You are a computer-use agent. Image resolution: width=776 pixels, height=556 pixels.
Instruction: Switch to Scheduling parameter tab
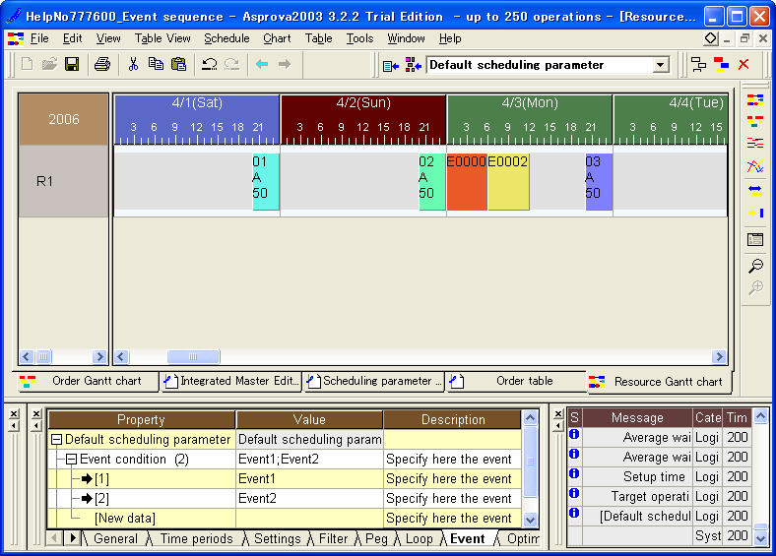click(373, 381)
